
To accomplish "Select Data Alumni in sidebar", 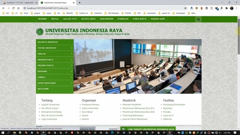I will tap(55, 89).
